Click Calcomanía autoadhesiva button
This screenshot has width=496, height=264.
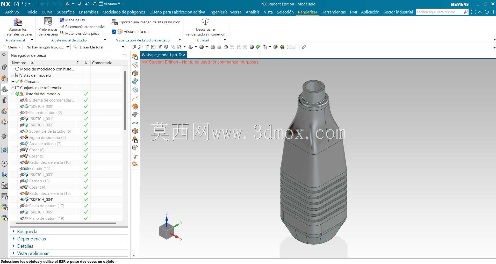(x=83, y=27)
